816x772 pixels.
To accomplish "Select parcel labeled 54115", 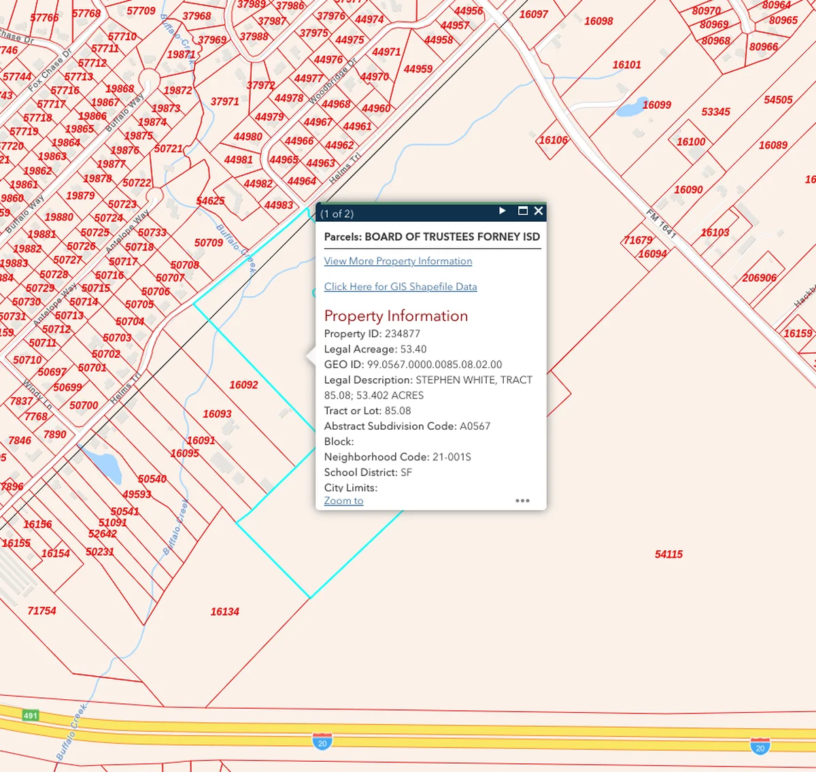I will [x=668, y=554].
